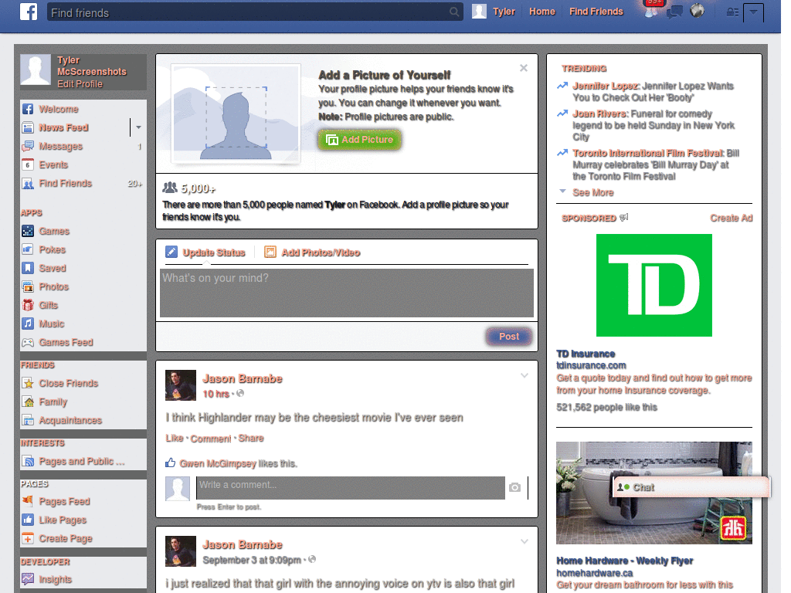Open options chevron on September 3 post
The image size is (791, 593).
[525, 541]
